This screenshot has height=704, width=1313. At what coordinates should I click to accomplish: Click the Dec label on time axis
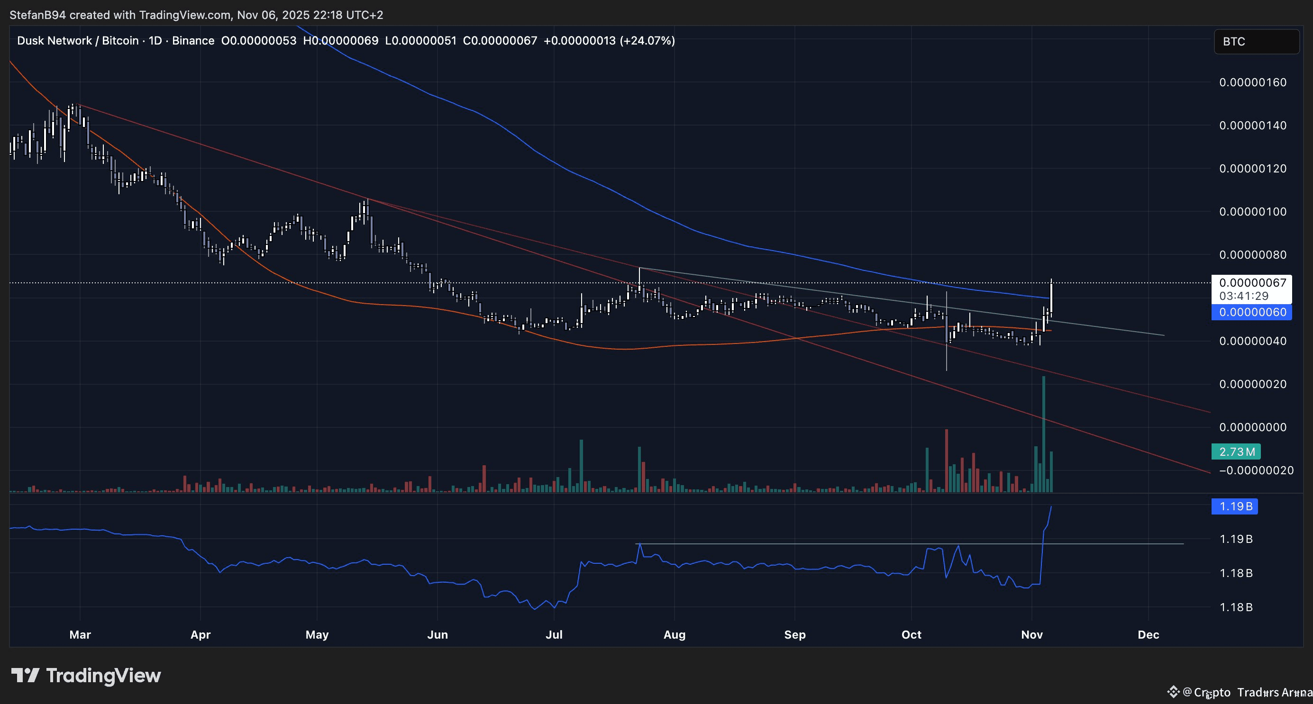pos(1149,635)
